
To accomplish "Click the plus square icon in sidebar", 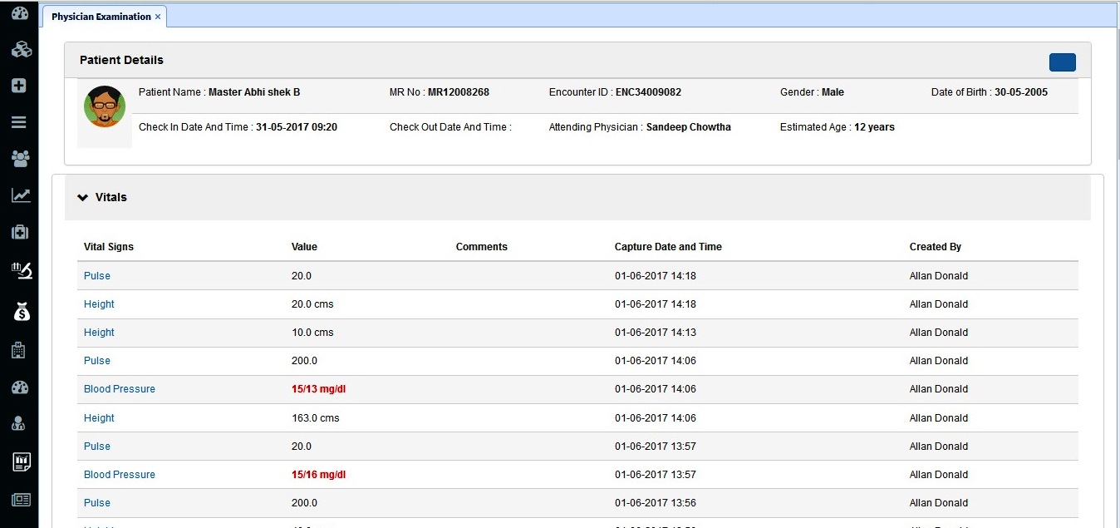I will [x=20, y=86].
